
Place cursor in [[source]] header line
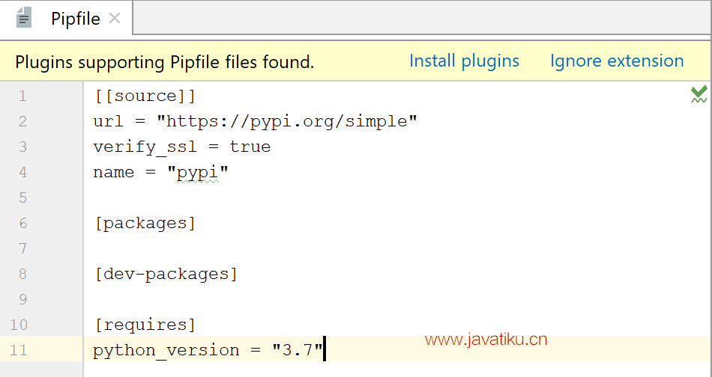click(x=145, y=96)
